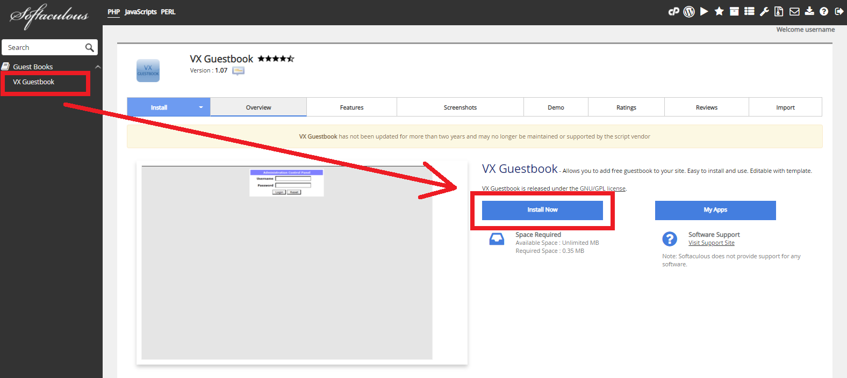Image resolution: width=847 pixels, height=378 pixels.
Task: Open the cPanel control panel icon
Action: point(673,11)
